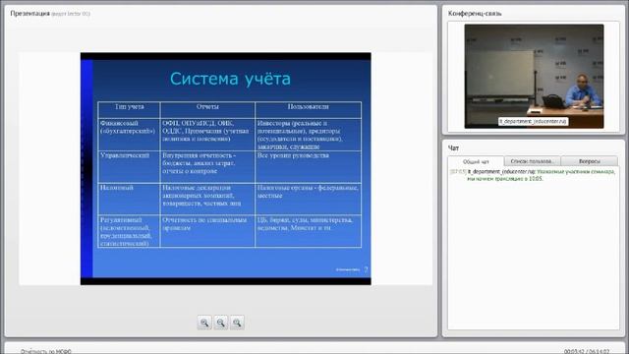Click the Налоговые органы users cell
Image resolution: width=629 pixels, height=354 pixels.
pos(308,199)
